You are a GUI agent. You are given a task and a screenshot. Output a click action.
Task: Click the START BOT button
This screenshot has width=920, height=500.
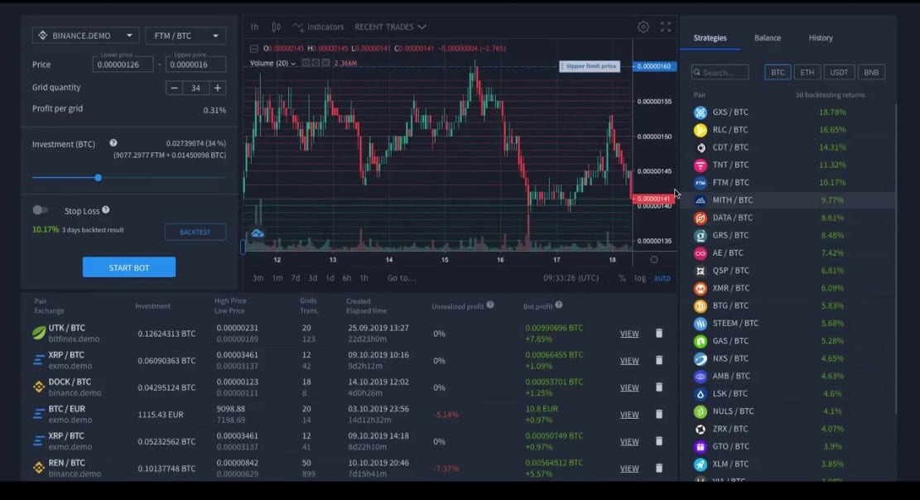129,267
